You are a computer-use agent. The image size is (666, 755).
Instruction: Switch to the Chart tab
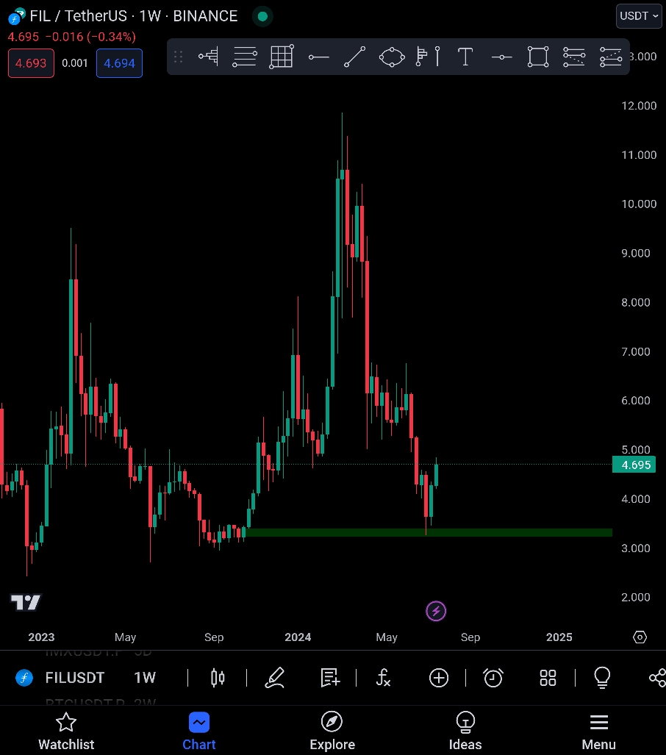tap(199, 732)
